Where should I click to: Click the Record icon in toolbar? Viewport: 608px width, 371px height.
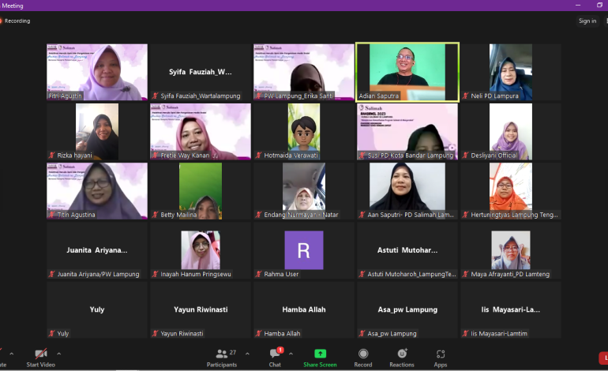click(363, 354)
